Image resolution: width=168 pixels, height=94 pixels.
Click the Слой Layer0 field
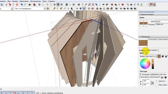click(x=162, y=21)
